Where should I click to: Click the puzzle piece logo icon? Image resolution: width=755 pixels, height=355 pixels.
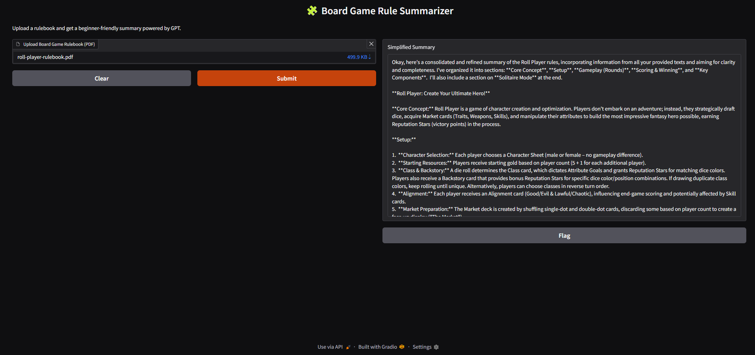(312, 11)
